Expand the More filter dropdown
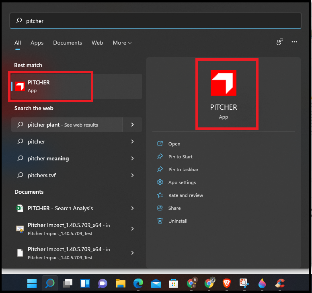 (122, 43)
